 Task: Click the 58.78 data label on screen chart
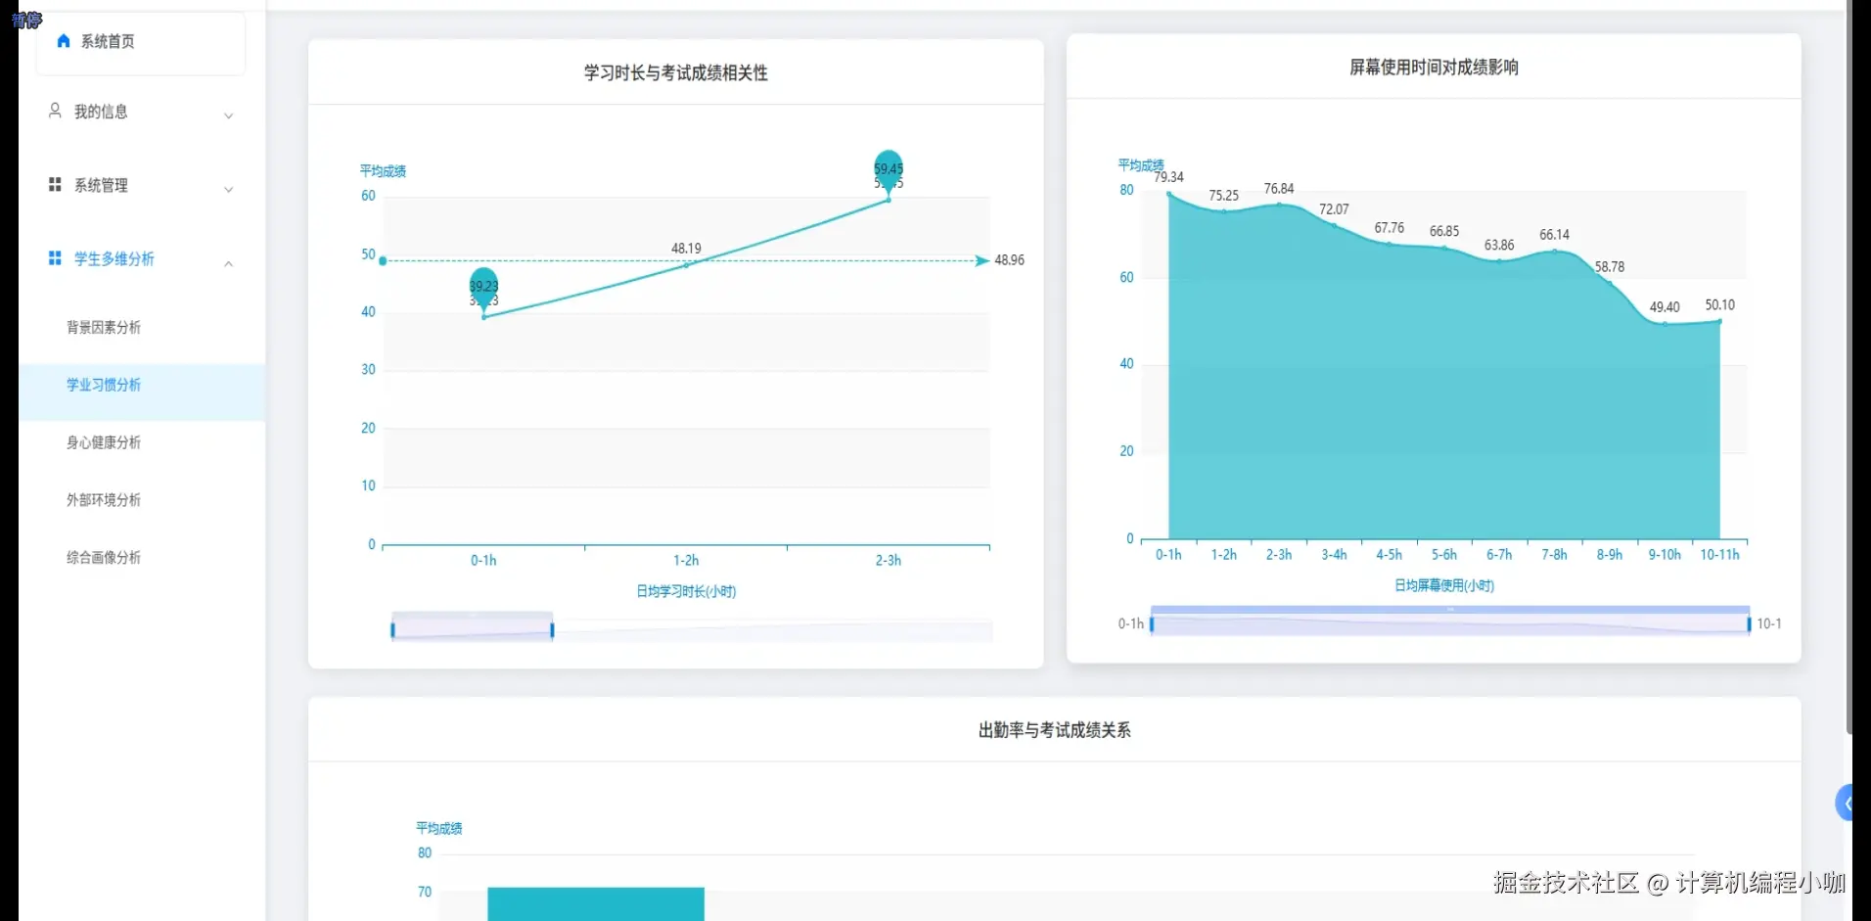pos(1609,267)
